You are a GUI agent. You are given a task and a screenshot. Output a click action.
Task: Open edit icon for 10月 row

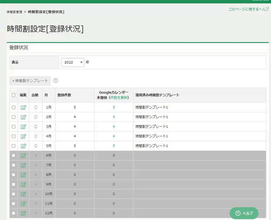[23, 194]
